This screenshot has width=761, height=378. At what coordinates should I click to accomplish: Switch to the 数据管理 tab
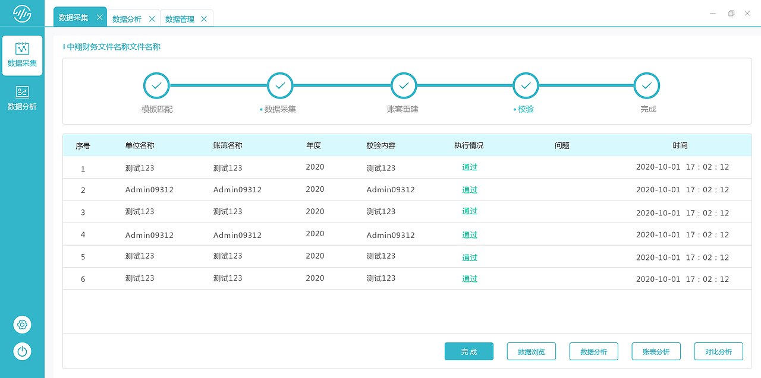click(x=180, y=19)
